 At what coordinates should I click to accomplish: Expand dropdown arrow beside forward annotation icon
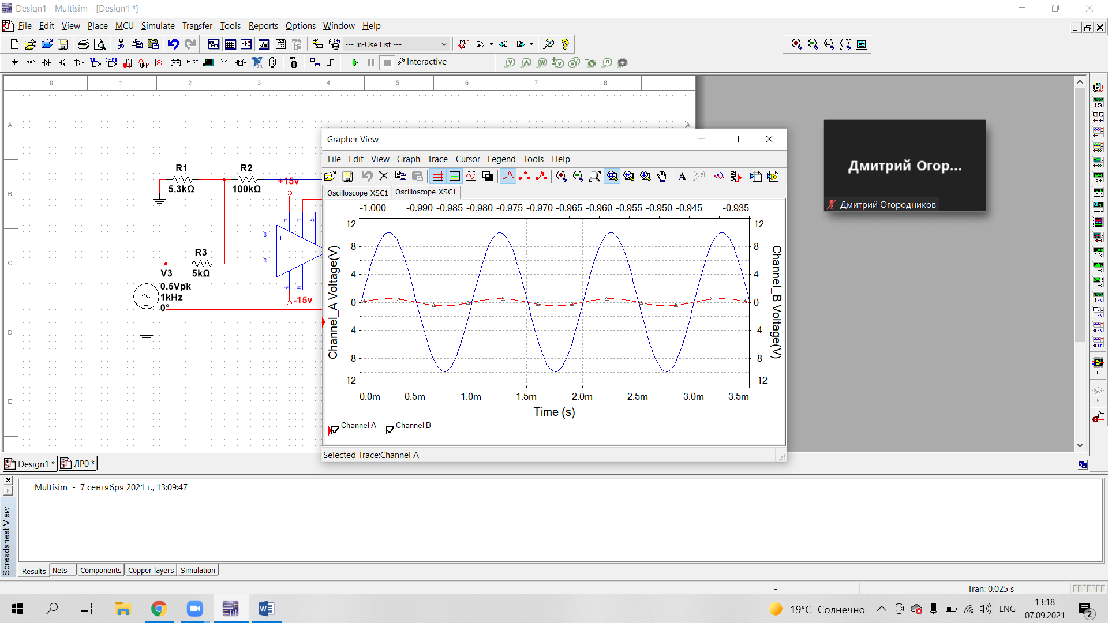point(531,44)
